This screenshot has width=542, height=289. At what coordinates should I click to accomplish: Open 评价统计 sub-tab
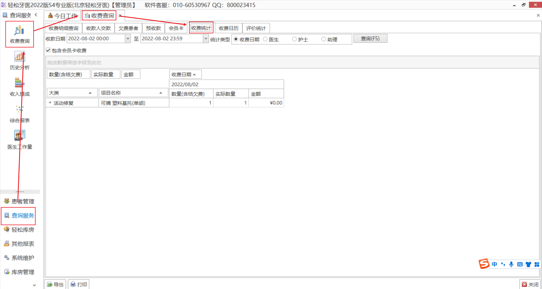256,28
